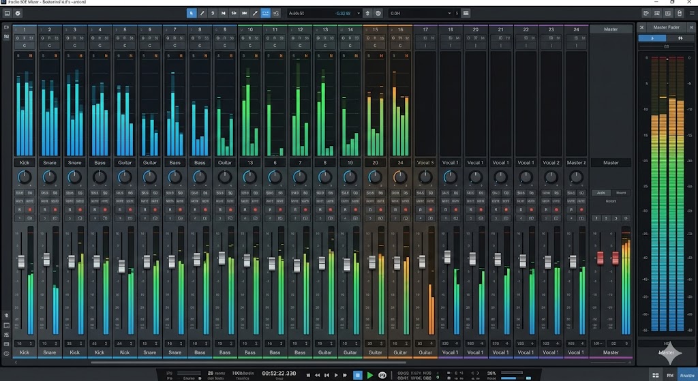
Task: Click the Master label button on master channel
Action: [611, 163]
